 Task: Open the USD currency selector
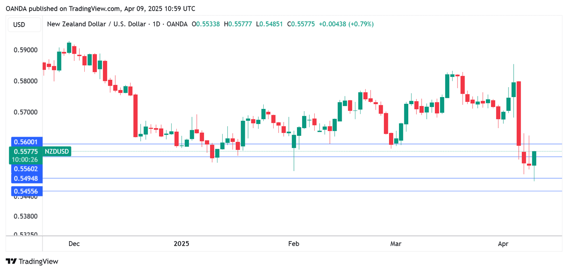[x=19, y=25]
